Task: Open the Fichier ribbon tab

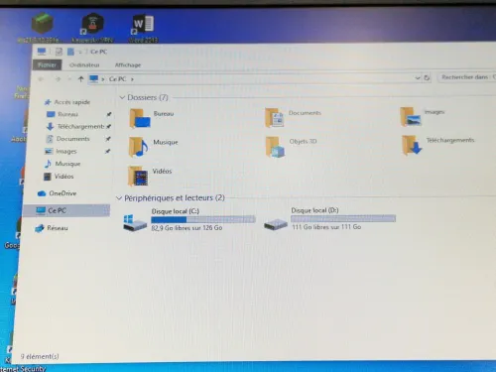Action: tap(47, 64)
